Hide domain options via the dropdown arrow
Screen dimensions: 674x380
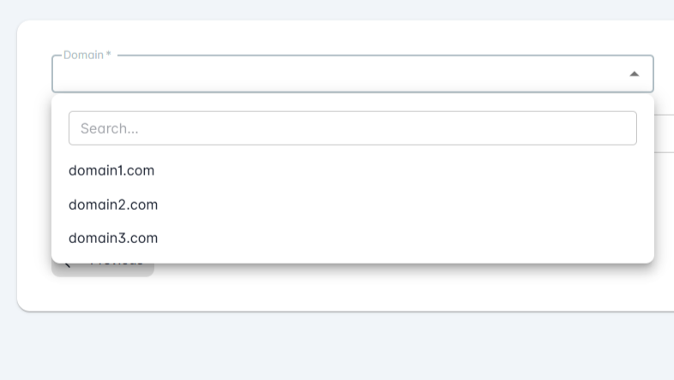coord(634,74)
